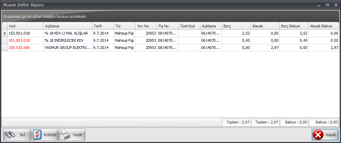Image resolution: width=341 pixels, height=143 pixels.
Task: Sort by the Kod column header
Action: (x=25, y=26)
